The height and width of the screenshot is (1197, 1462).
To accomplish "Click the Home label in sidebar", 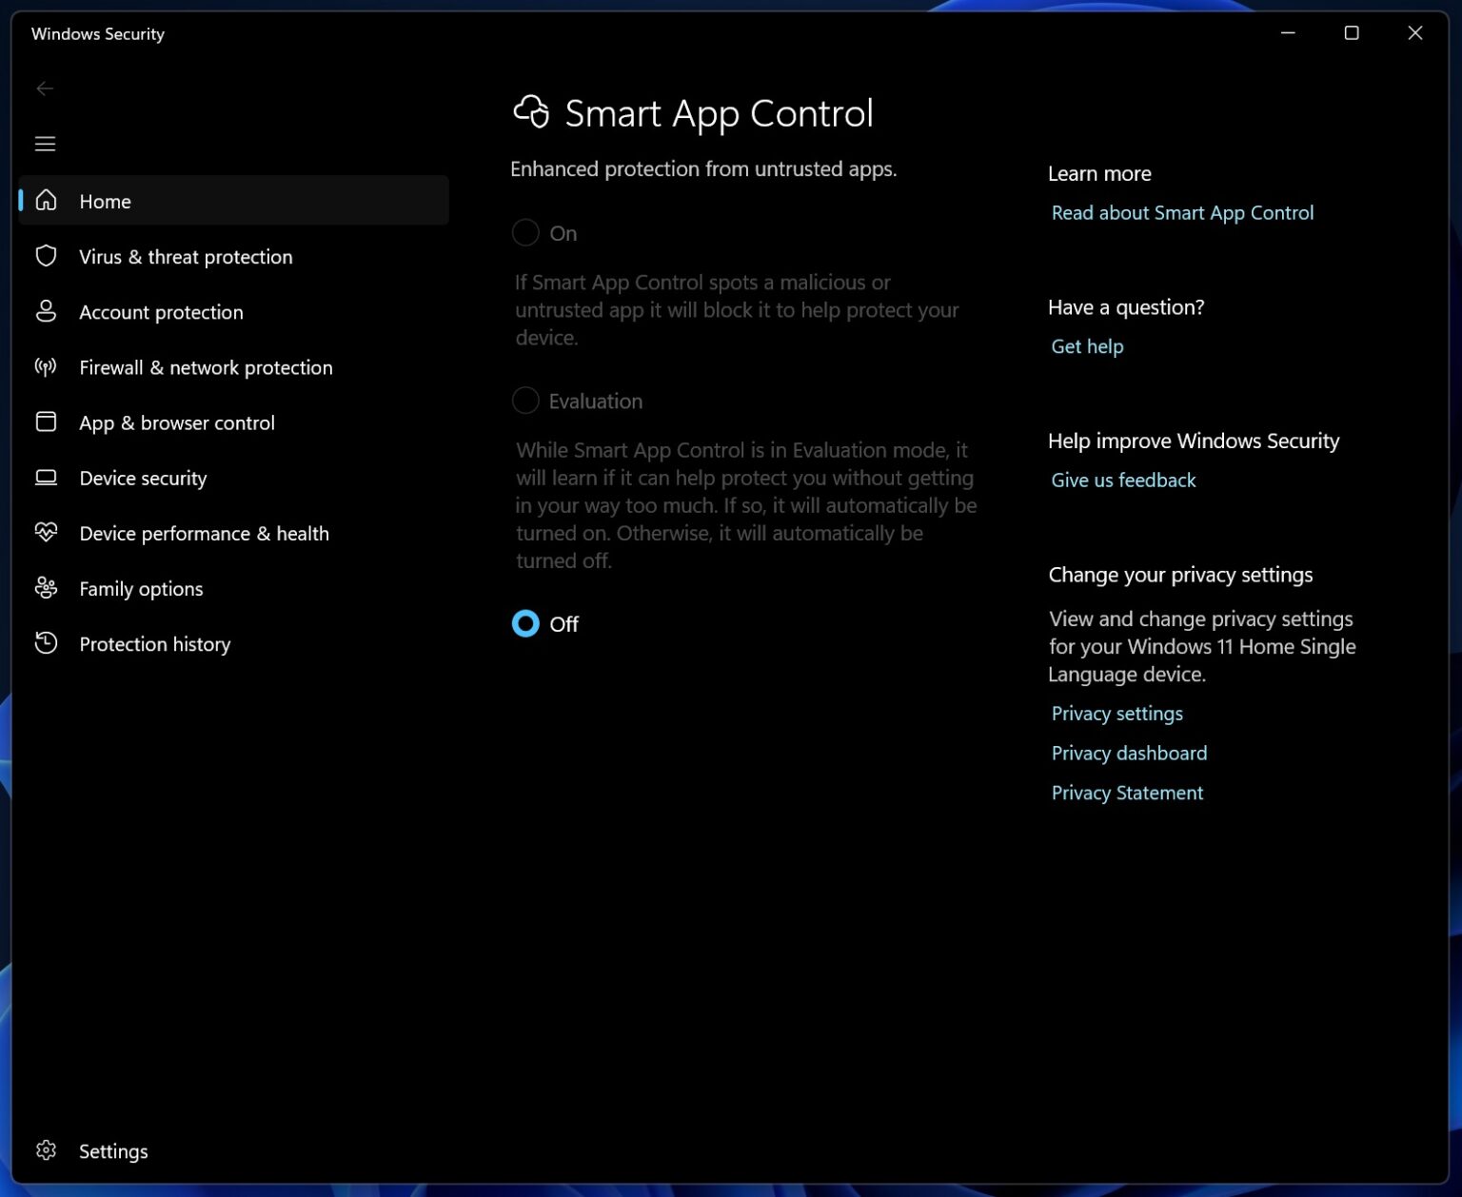I will 105,202.
